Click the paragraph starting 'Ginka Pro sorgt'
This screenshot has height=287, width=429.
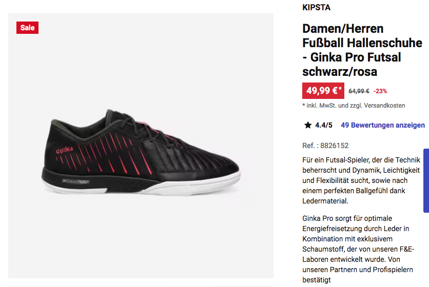358,249
